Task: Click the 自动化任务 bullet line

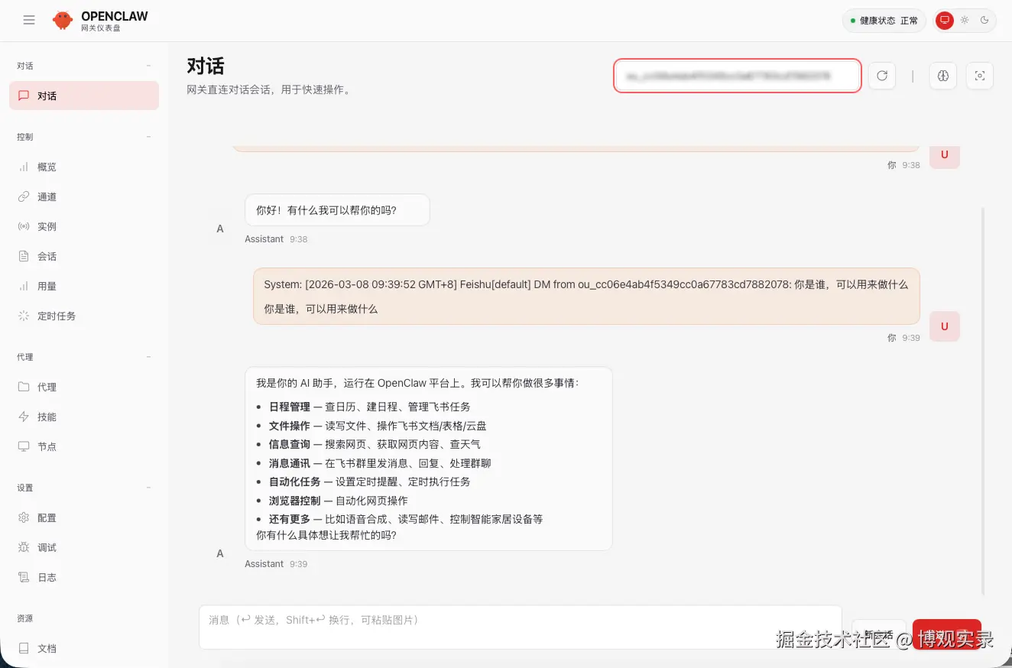Action: coord(369,482)
